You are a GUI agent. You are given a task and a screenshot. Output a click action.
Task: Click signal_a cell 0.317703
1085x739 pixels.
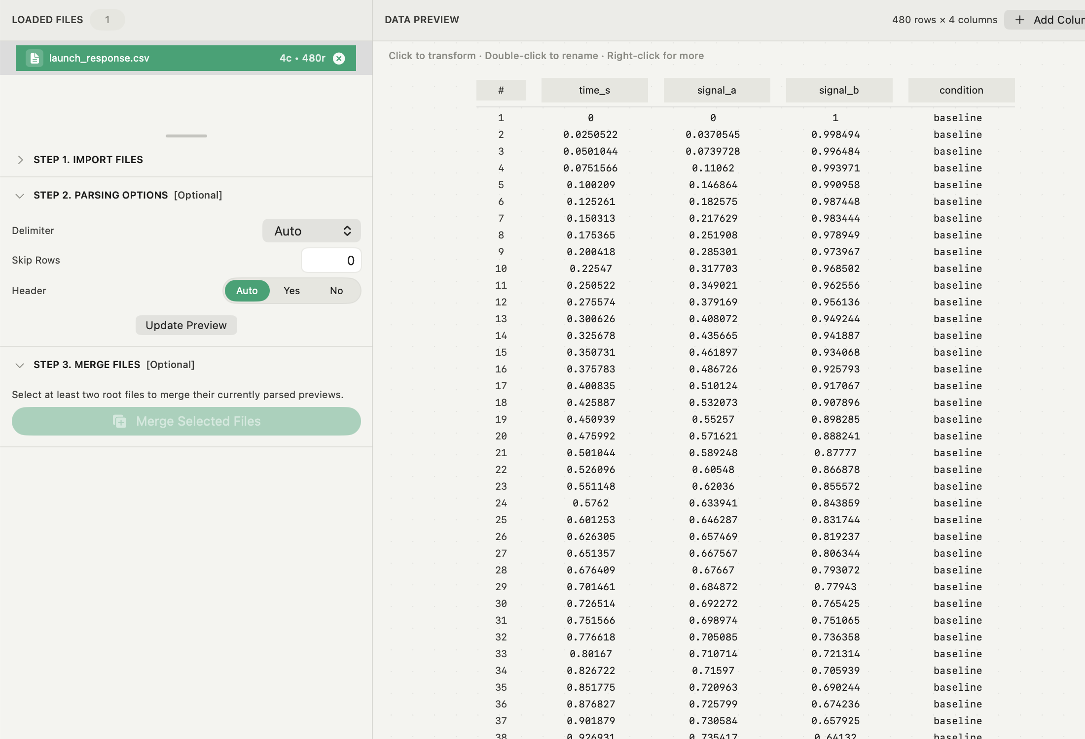[713, 269]
